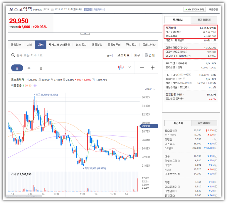Remove 하림 from recent list
227x203 pixels.
[x=216, y=182]
